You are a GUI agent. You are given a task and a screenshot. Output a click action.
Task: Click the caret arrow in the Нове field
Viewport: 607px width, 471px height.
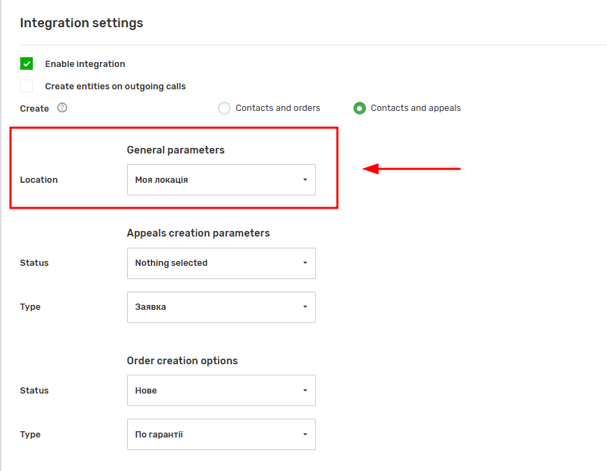pos(305,391)
